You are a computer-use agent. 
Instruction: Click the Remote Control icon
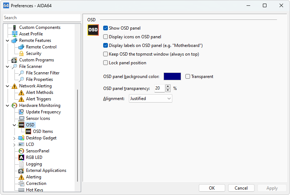click(x=21, y=47)
